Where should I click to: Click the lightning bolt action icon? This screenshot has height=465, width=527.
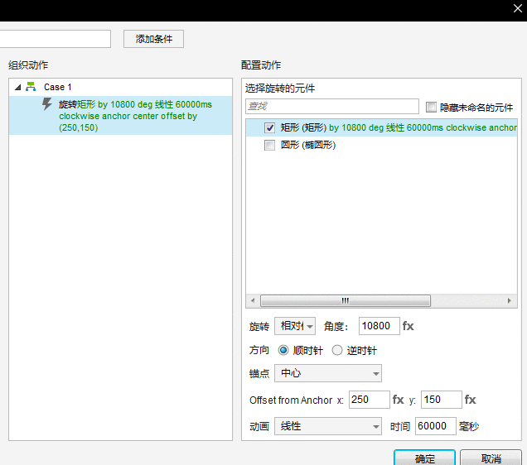tap(47, 104)
